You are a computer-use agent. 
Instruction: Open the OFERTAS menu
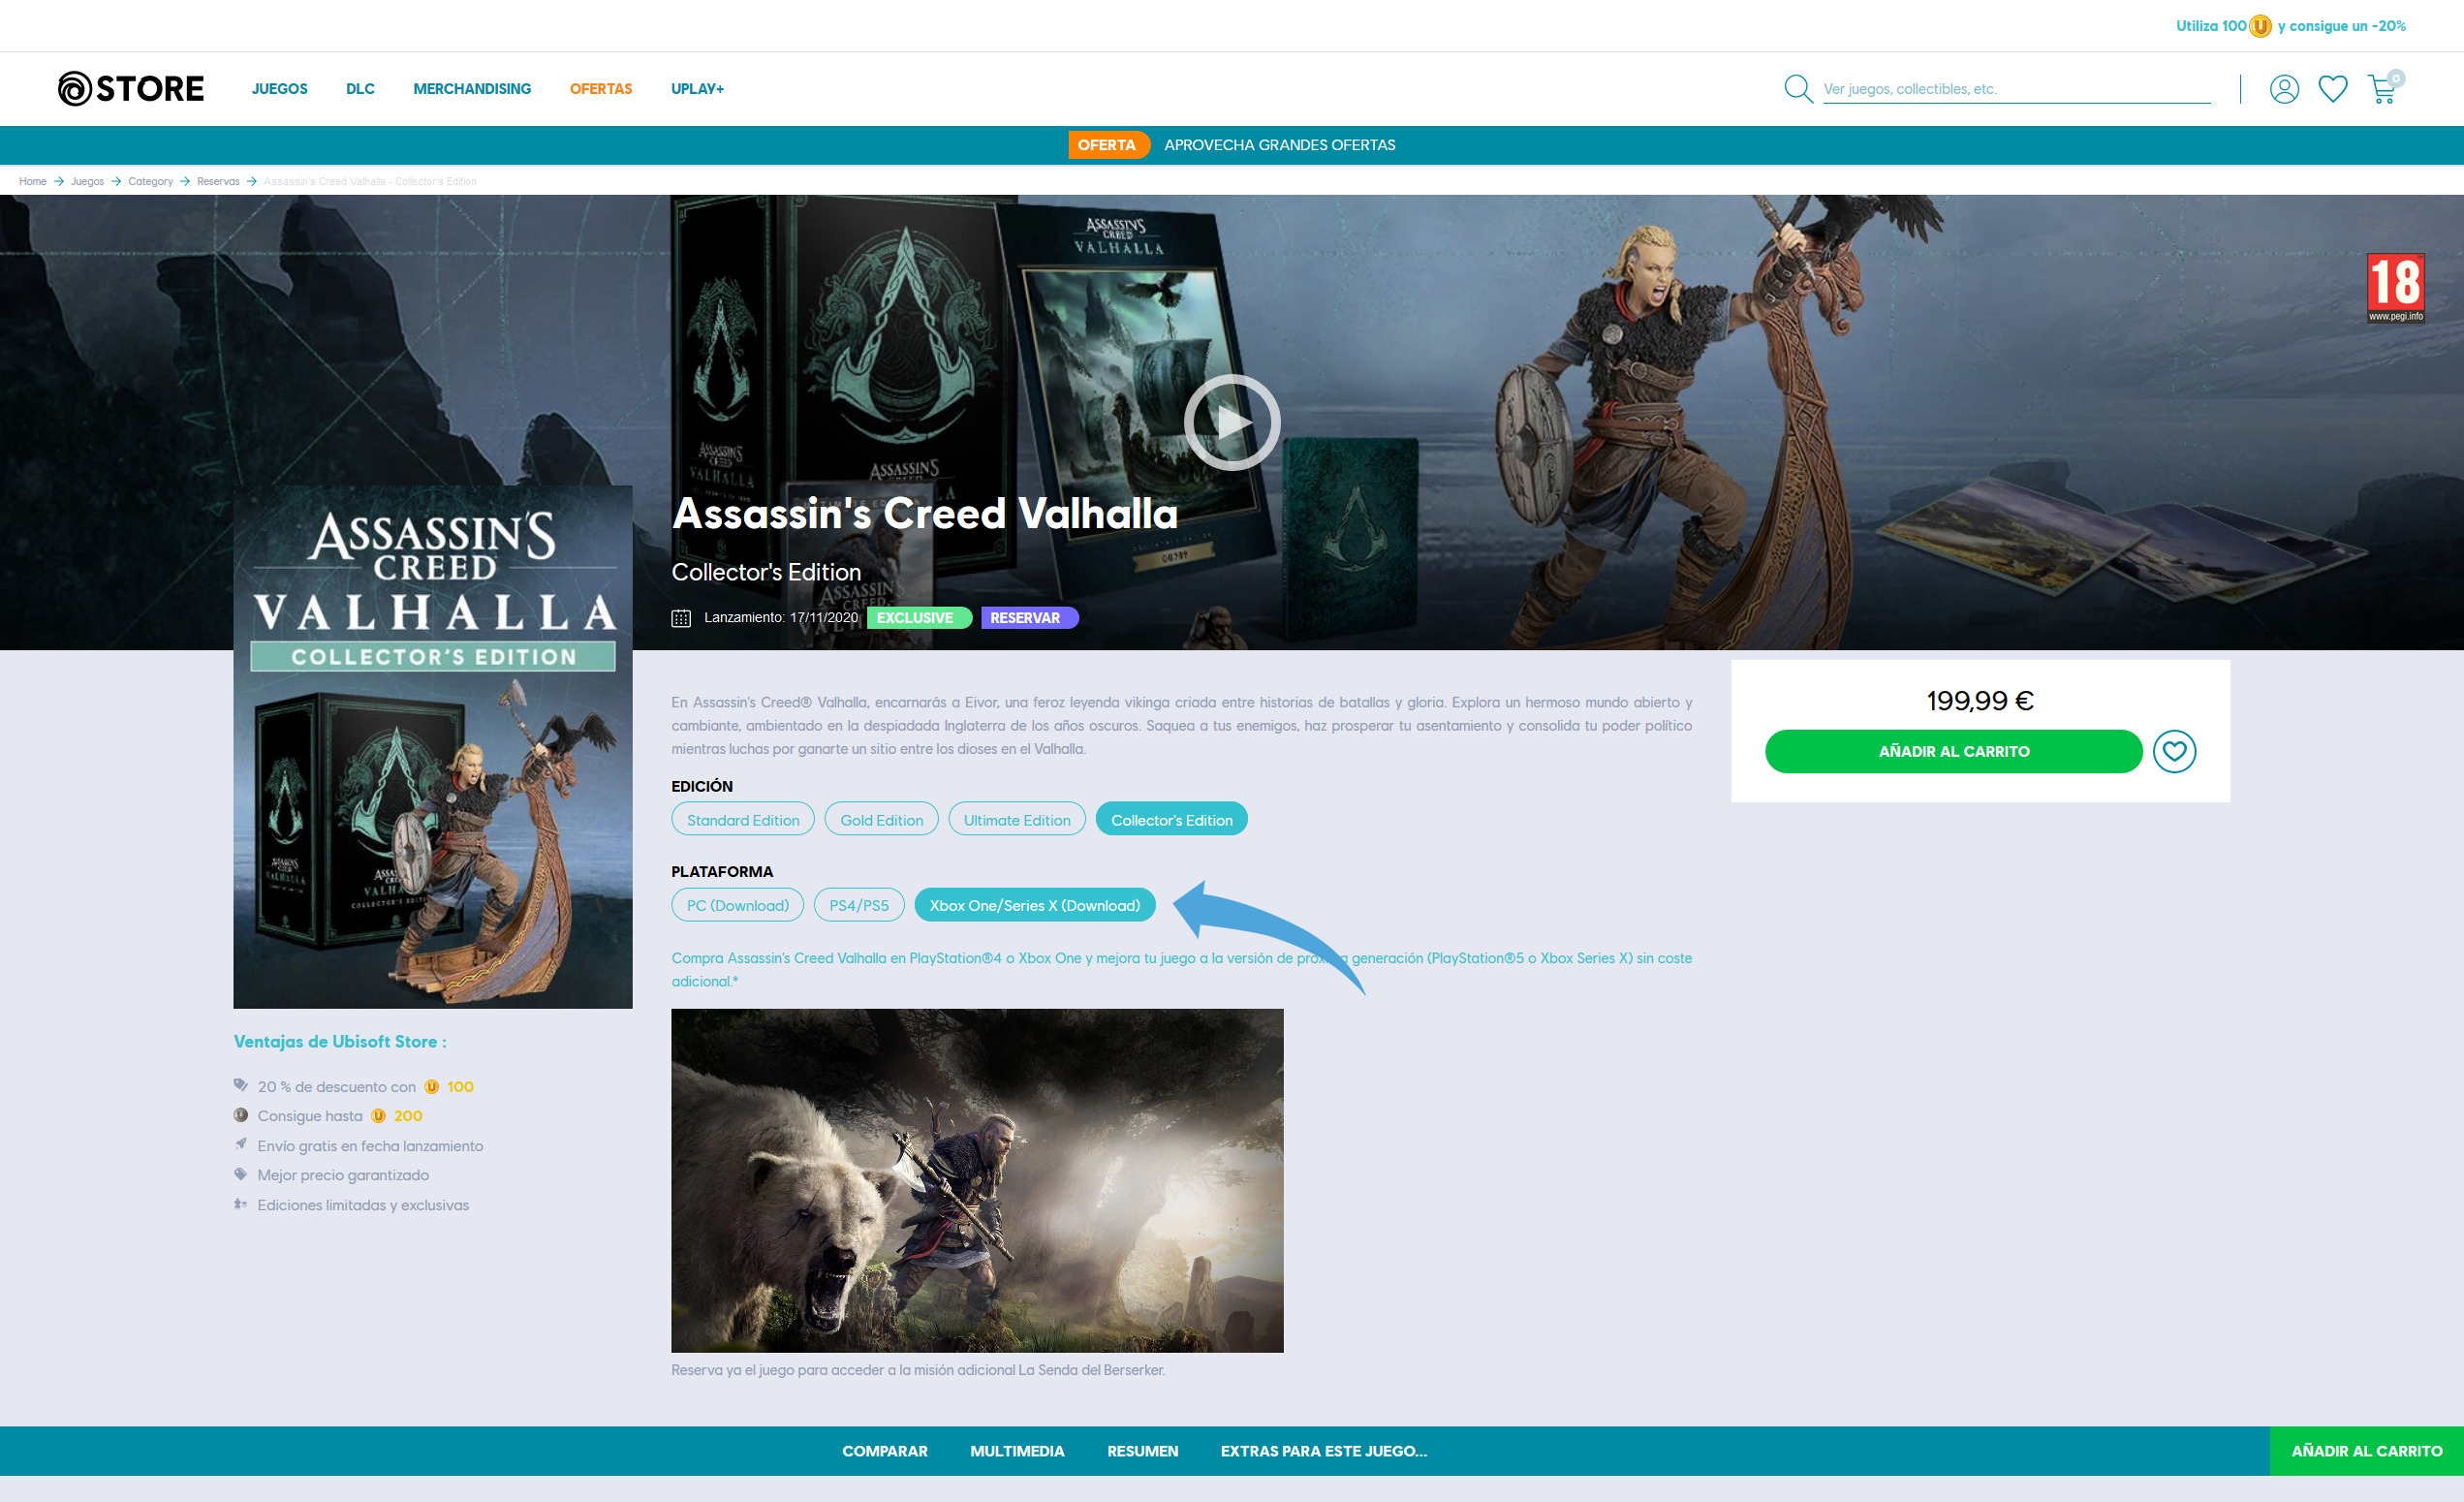601,89
